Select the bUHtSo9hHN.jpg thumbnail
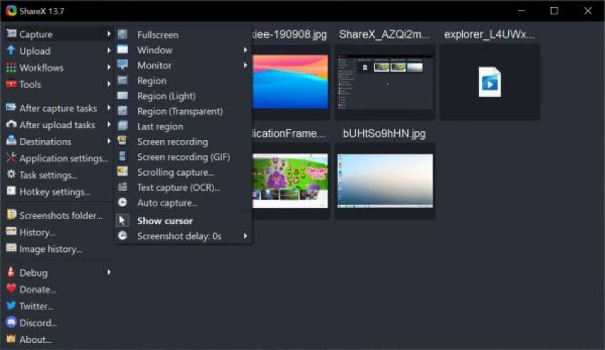Image resolution: width=605 pixels, height=350 pixels. pyautogui.click(x=384, y=181)
